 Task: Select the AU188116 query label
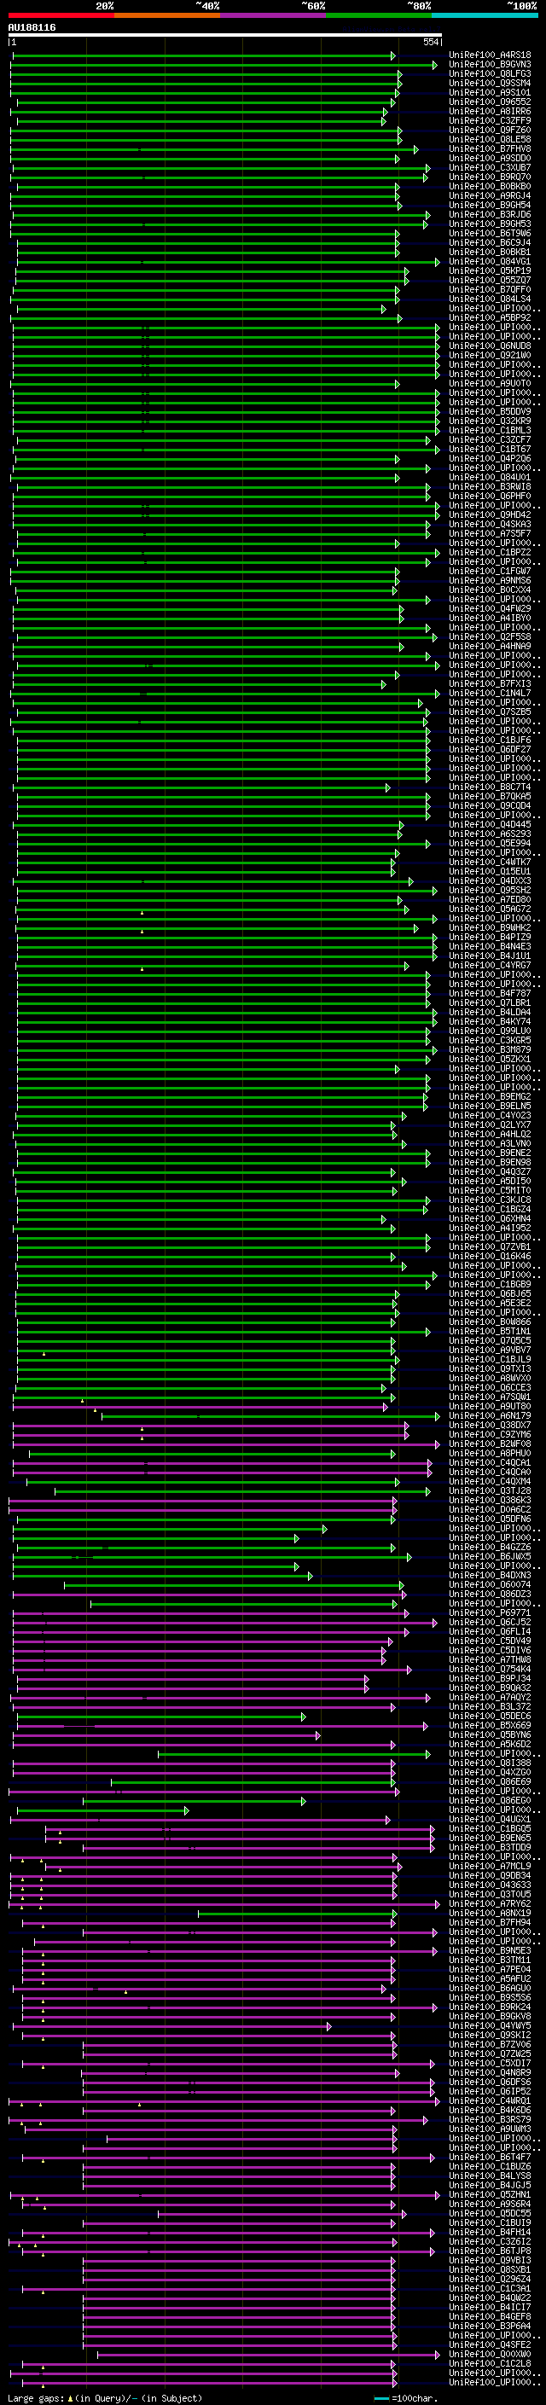click(x=32, y=27)
